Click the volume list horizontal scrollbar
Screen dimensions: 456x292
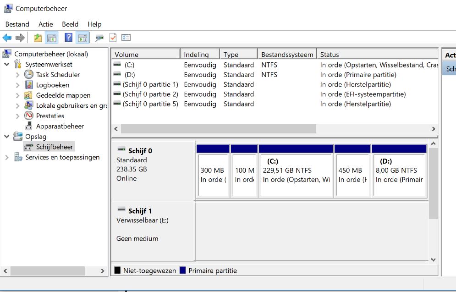[x=218, y=129]
